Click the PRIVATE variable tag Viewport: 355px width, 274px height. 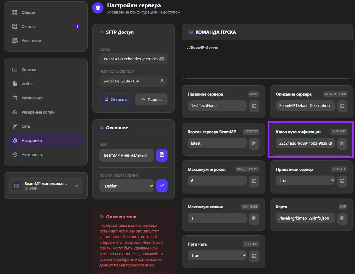339,169
